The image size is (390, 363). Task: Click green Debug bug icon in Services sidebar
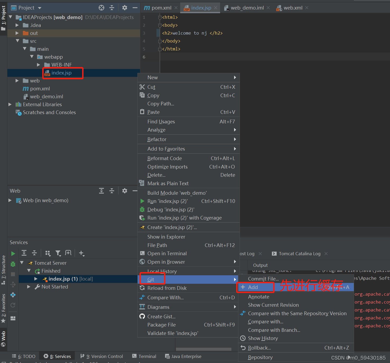tap(13, 264)
